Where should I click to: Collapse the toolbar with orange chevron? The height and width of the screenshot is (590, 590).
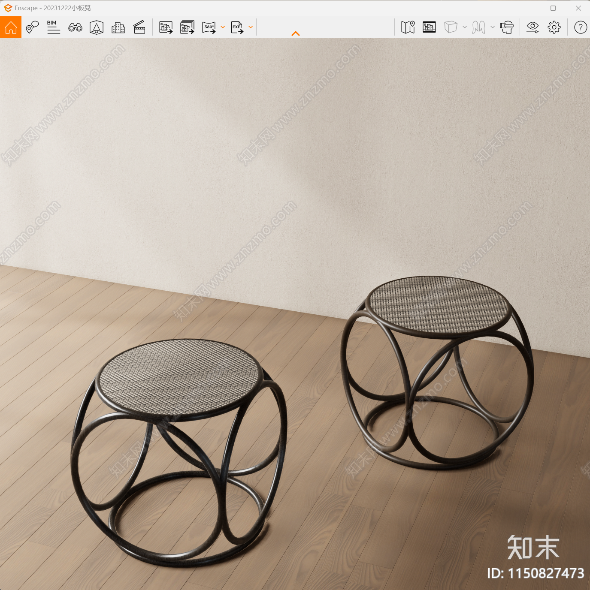[296, 33]
